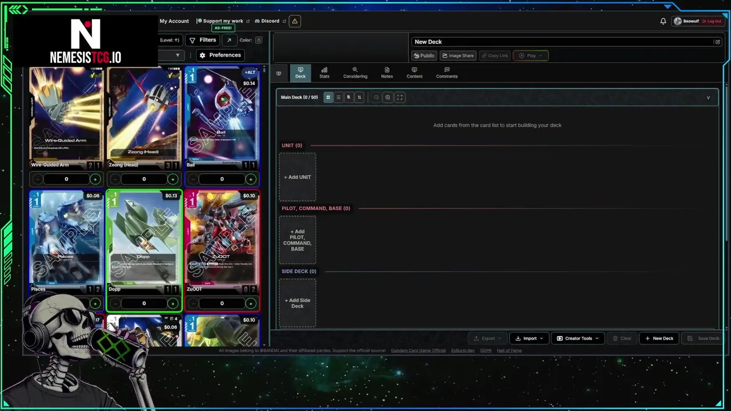The image size is (731, 411).
Task: Edit the New Deck name field
Action: click(566, 42)
